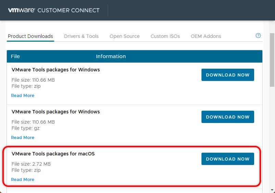Select the macOS package 'File type: zip' text
275x193 pixels.
tap(26, 170)
